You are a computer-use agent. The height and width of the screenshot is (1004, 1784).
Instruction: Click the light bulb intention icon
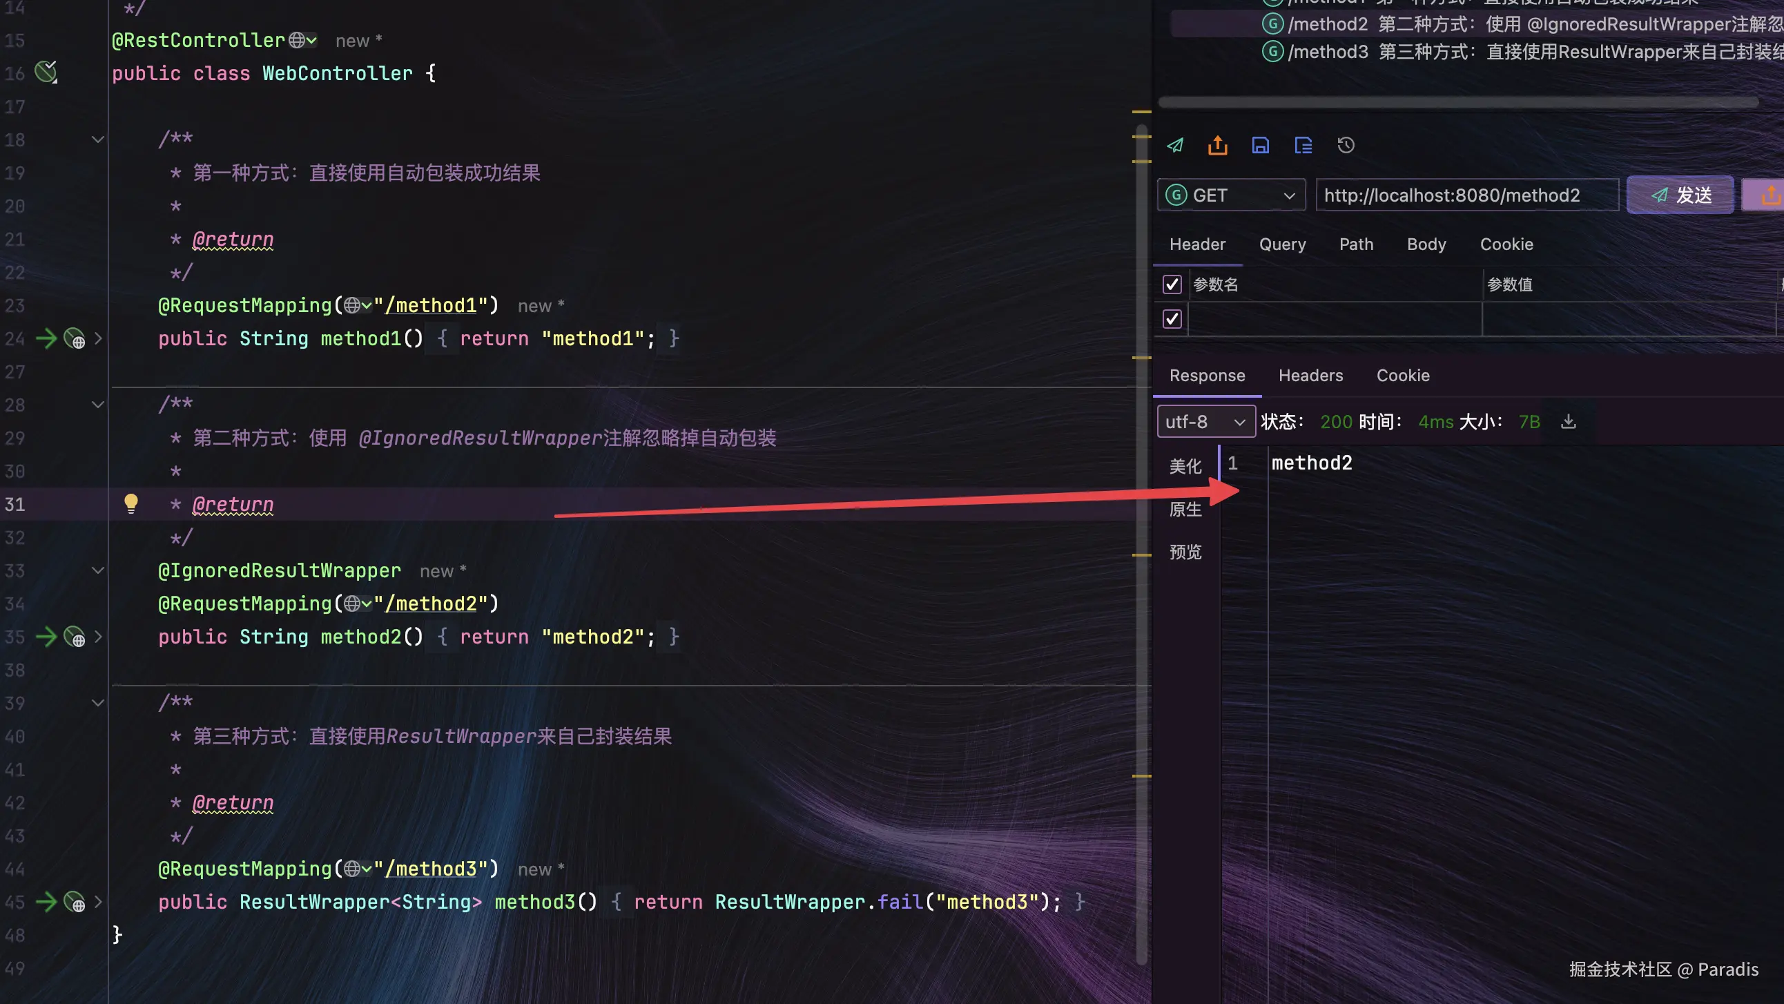pos(131,503)
